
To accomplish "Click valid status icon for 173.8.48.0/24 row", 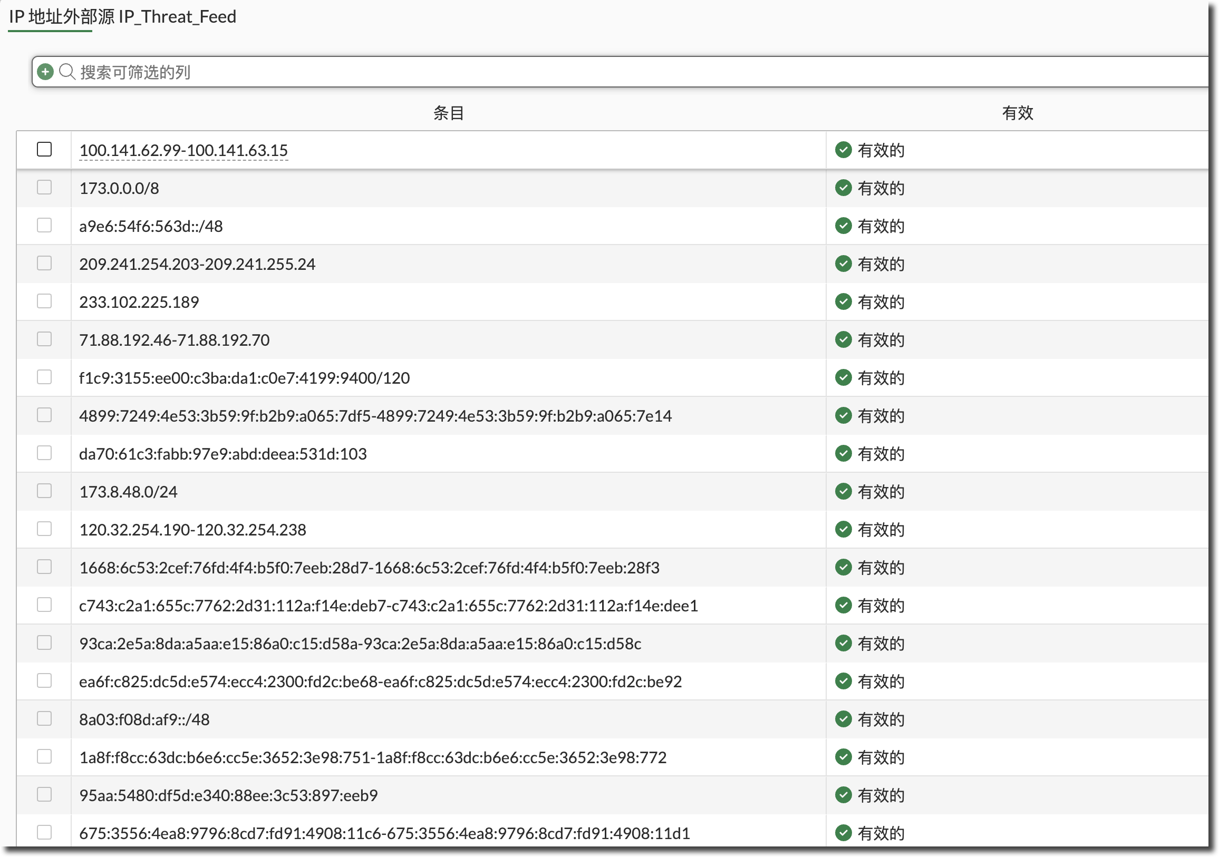I will pos(843,491).
